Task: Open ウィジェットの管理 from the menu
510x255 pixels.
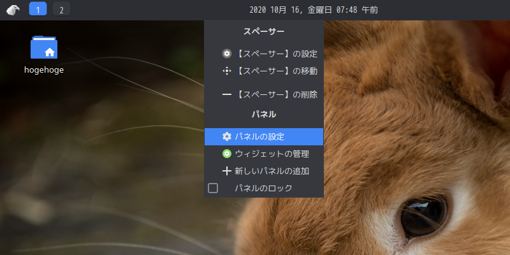Action: (264, 154)
